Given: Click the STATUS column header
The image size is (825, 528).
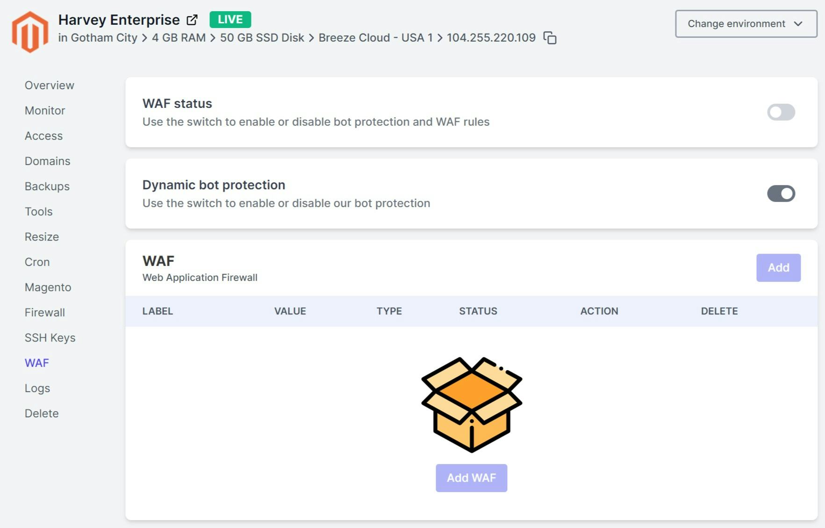Looking at the screenshot, I should (478, 311).
